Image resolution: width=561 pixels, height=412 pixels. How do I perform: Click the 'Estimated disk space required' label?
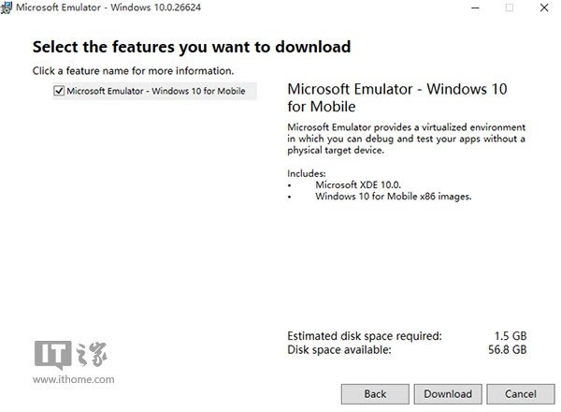point(365,336)
